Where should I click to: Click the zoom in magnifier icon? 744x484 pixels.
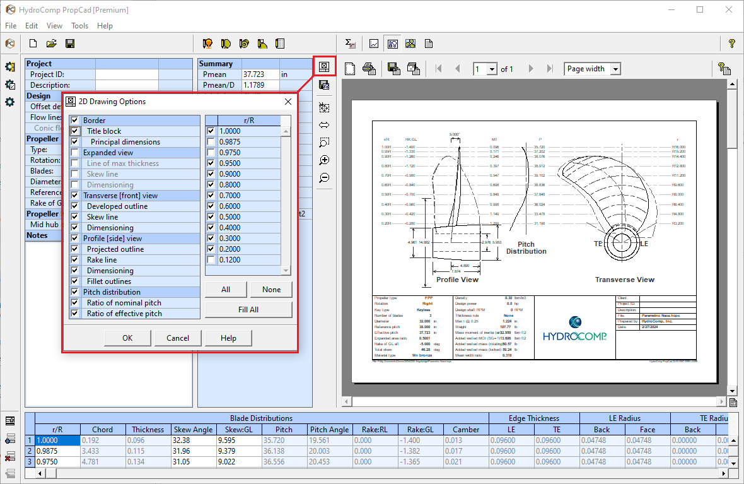coord(324,160)
